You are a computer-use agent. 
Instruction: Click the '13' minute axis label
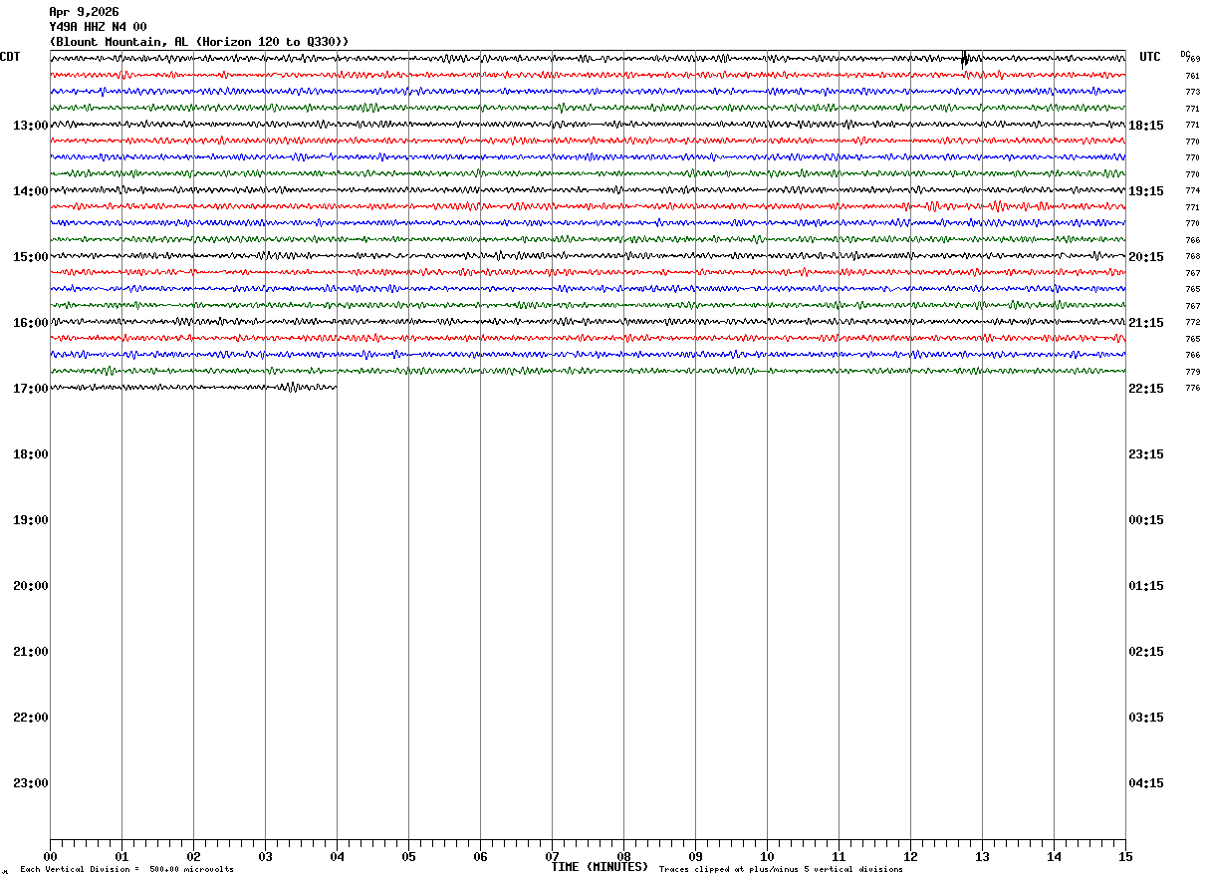(982, 857)
